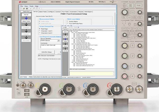Click Steady State Voltage Vf test name

80,57
